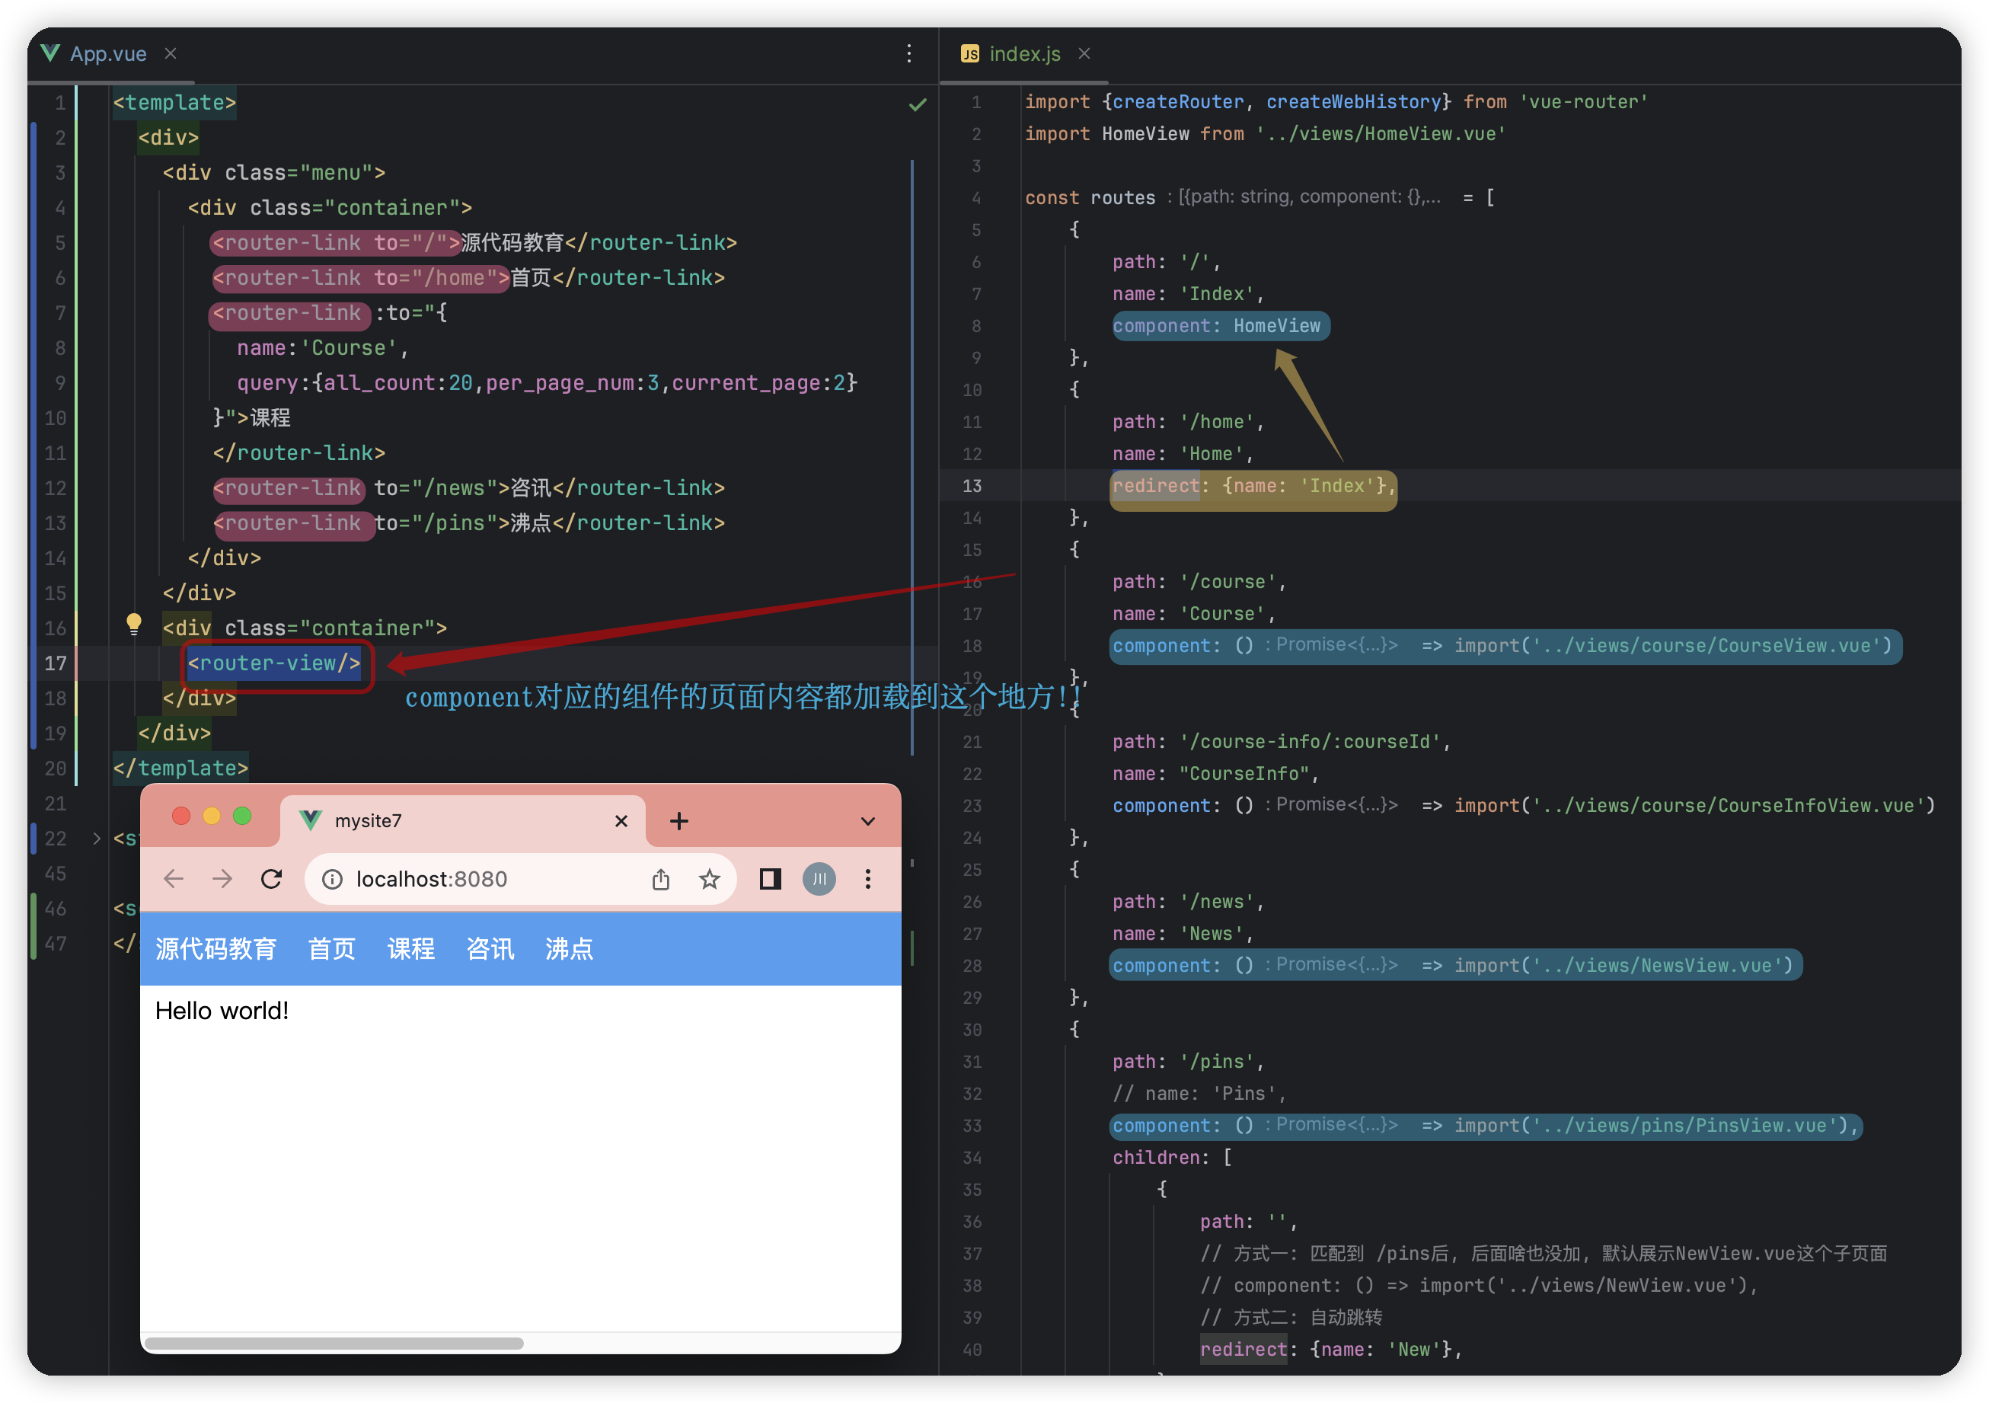
Task: Open the editor tab options kebab menu
Action: (908, 54)
